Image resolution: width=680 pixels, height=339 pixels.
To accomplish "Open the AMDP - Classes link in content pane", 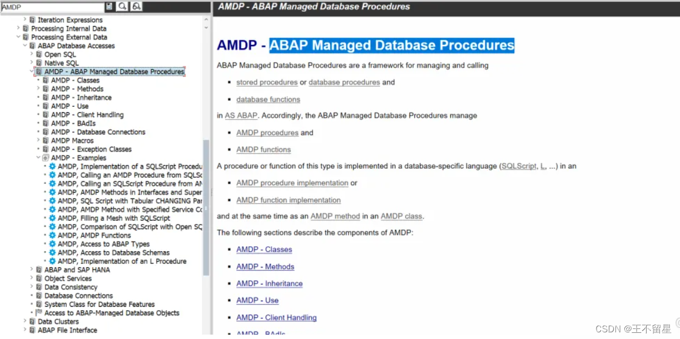I will click(x=264, y=250).
